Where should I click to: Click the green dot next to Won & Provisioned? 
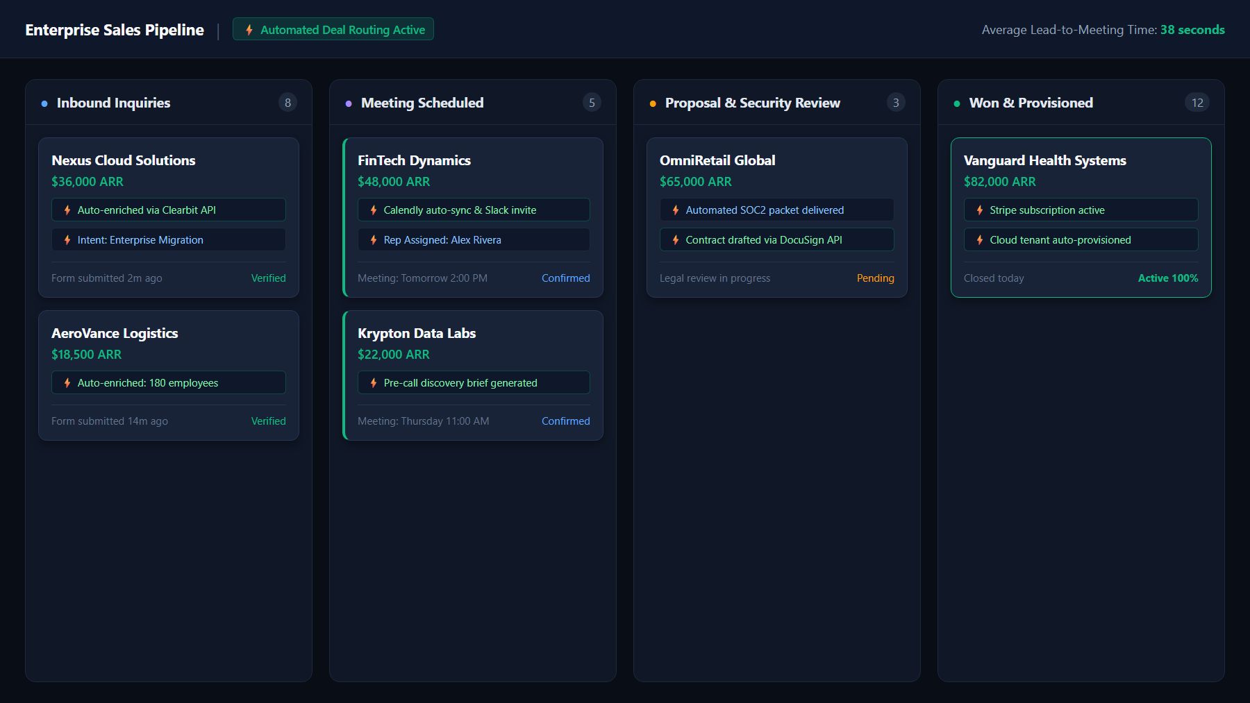pyautogui.click(x=957, y=103)
